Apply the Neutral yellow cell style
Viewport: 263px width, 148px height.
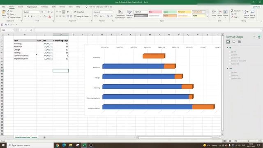tap(184, 12)
